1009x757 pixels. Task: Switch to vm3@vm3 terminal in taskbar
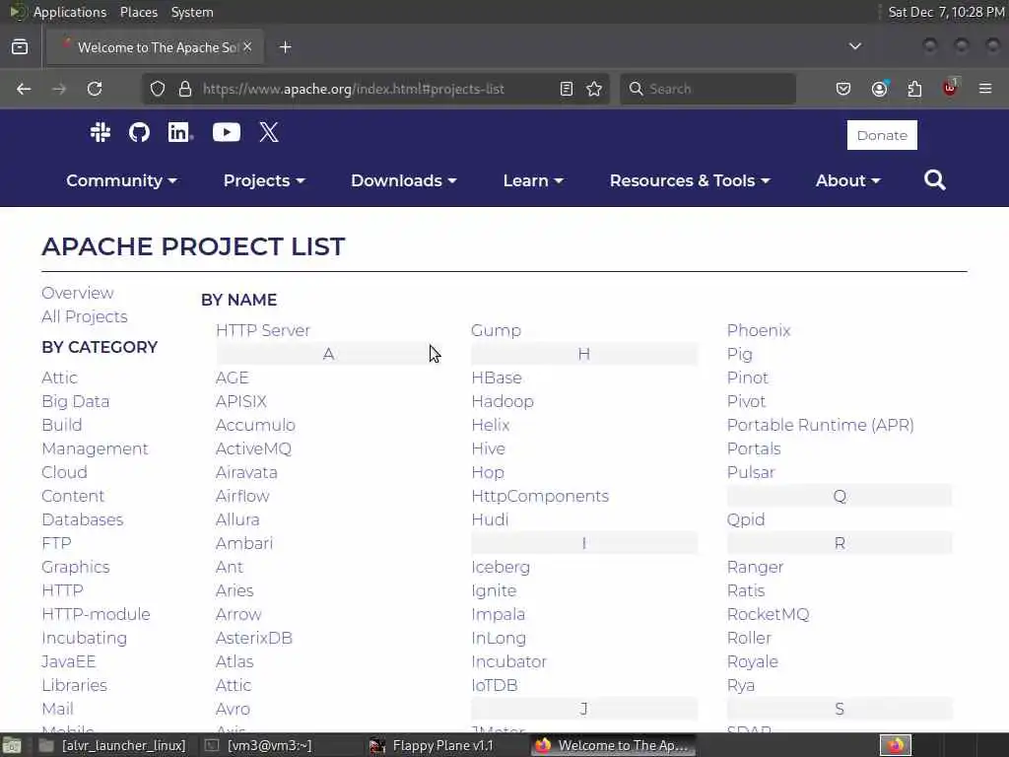click(259, 745)
